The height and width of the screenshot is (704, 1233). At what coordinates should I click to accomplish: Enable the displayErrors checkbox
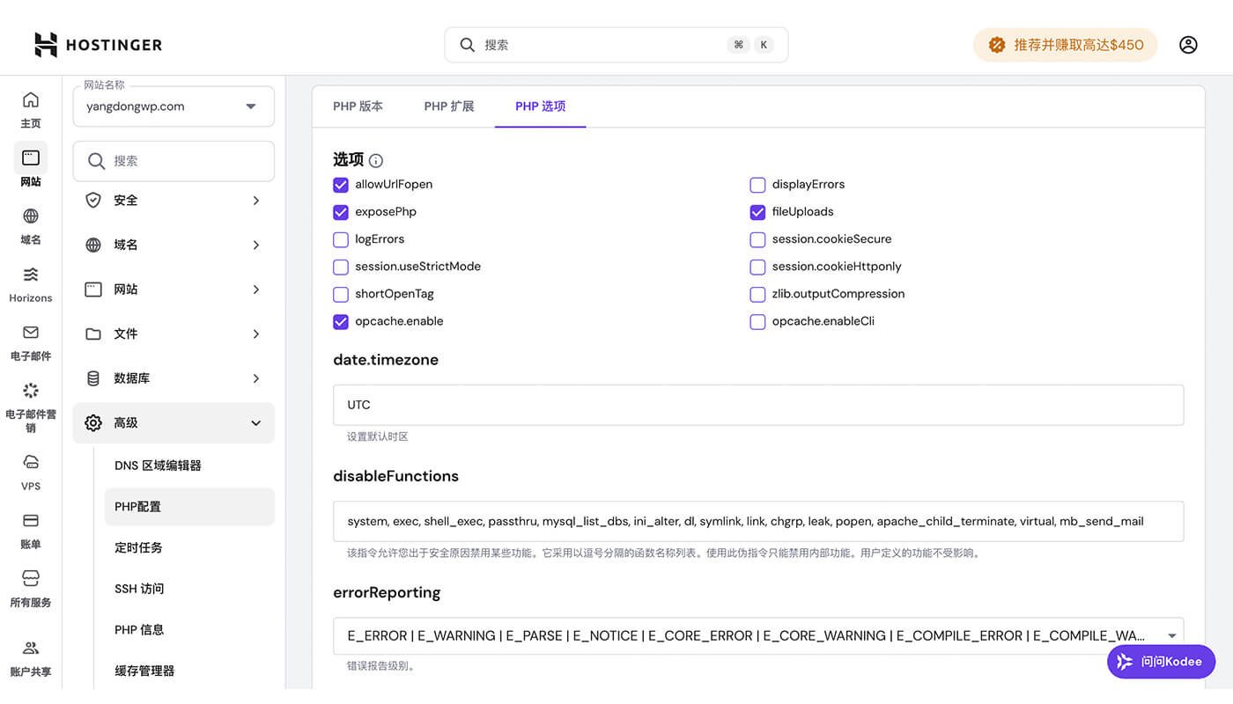[757, 185]
